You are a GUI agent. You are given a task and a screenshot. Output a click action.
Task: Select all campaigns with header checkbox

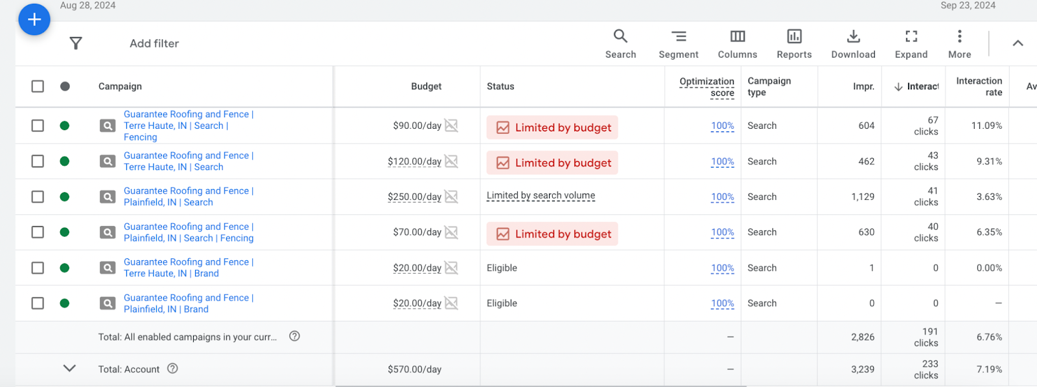coord(38,86)
